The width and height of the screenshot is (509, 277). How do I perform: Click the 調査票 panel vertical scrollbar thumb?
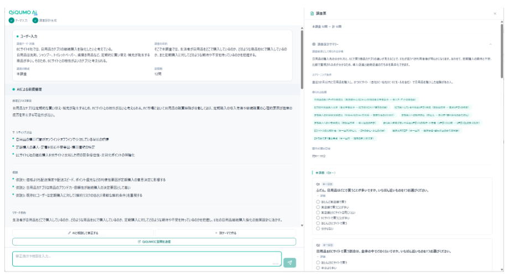pos(502,50)
